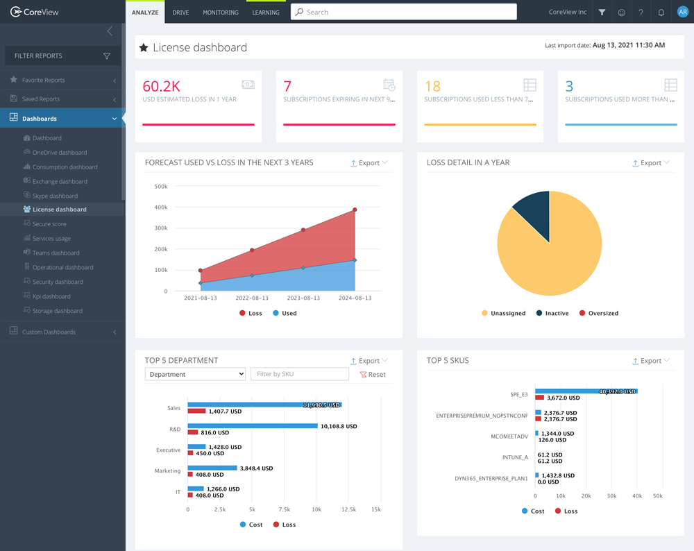This screenshot has width=694, height=551.
Task: Switch to the MONITORING tab
Action: coord(220,12)
